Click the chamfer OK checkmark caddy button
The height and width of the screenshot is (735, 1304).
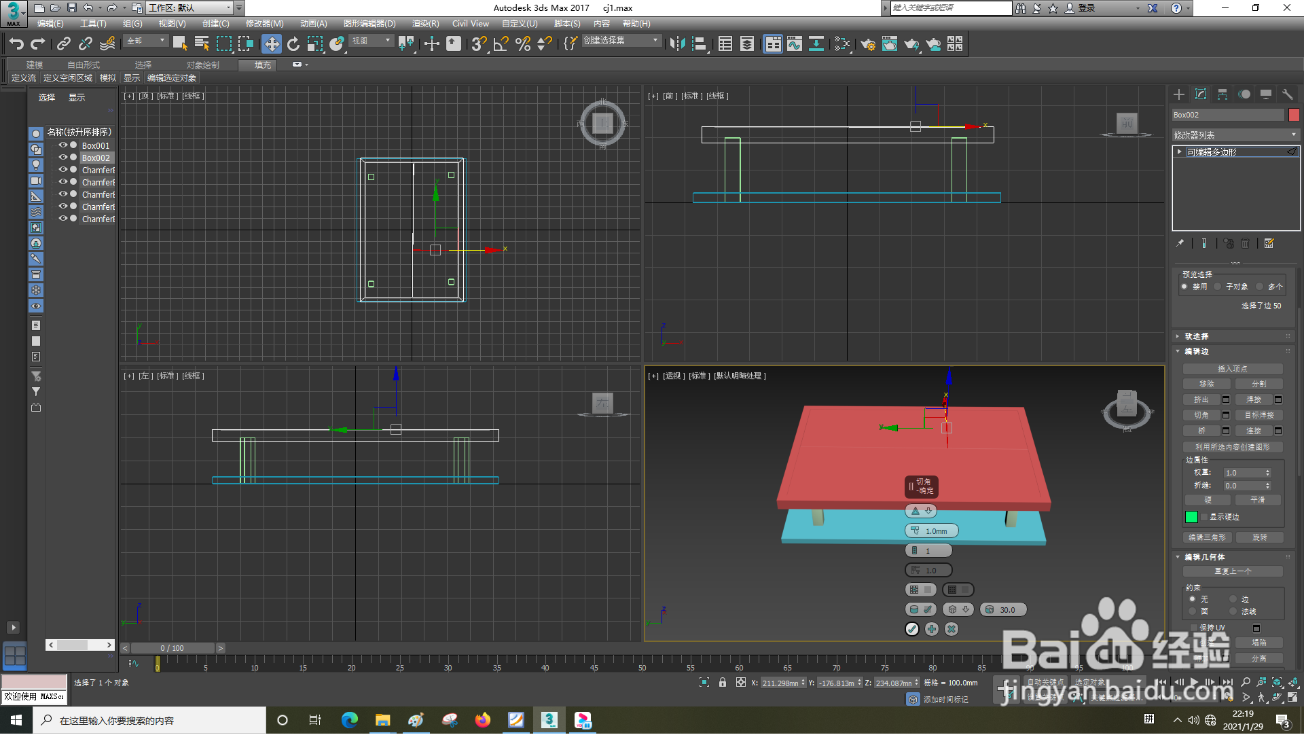click(912, 630)
